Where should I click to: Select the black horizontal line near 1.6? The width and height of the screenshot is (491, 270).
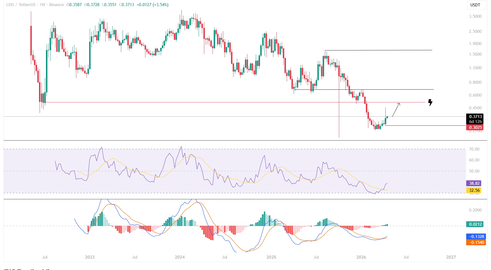pos(378,50)
